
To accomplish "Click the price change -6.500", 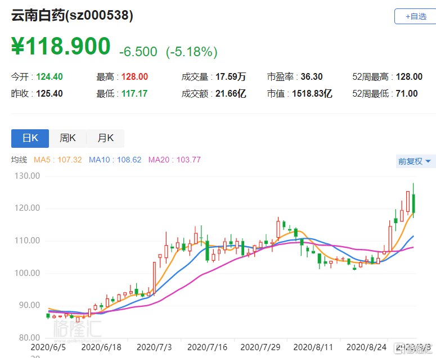I will point(138,52).
